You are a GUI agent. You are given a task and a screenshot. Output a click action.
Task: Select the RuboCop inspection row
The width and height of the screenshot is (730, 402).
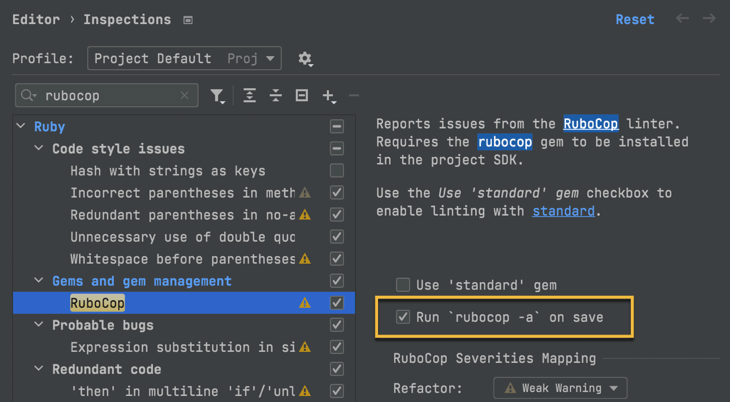[184, 303]
